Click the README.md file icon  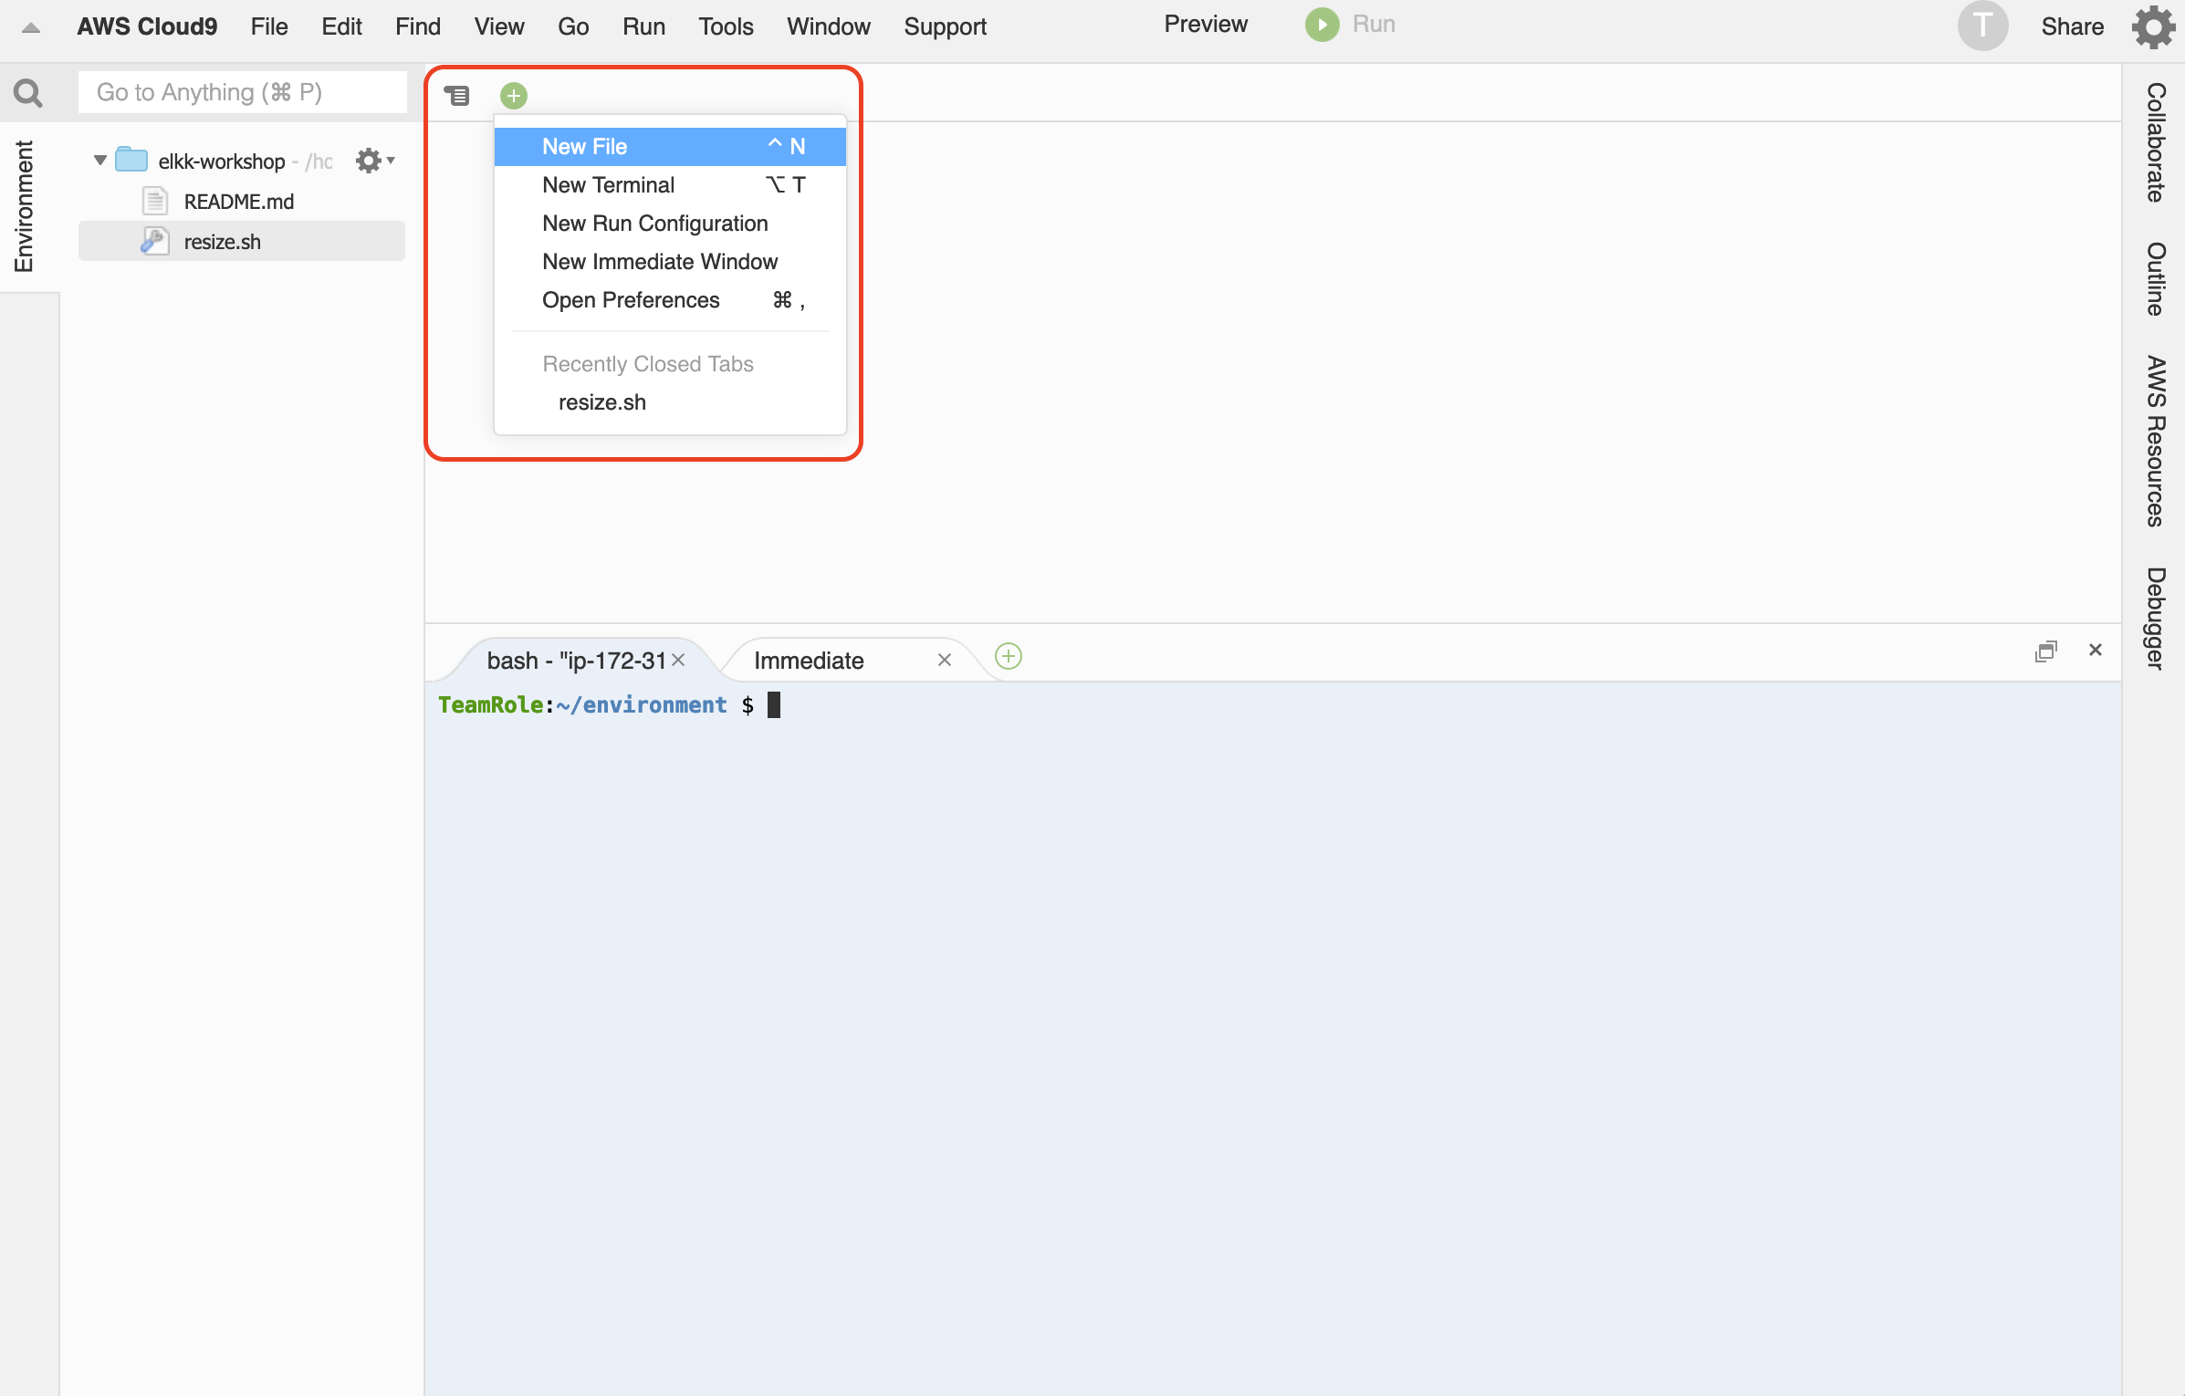pyautogui.click(x=155, y=201)
